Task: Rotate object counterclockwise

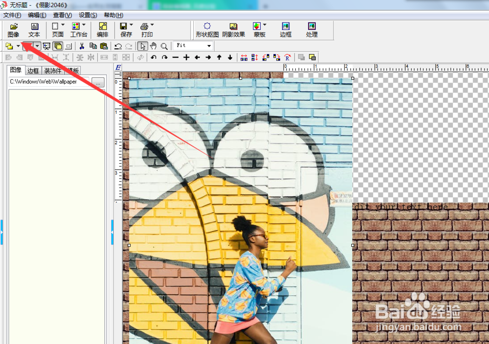Action: click(x=154, y=57)
